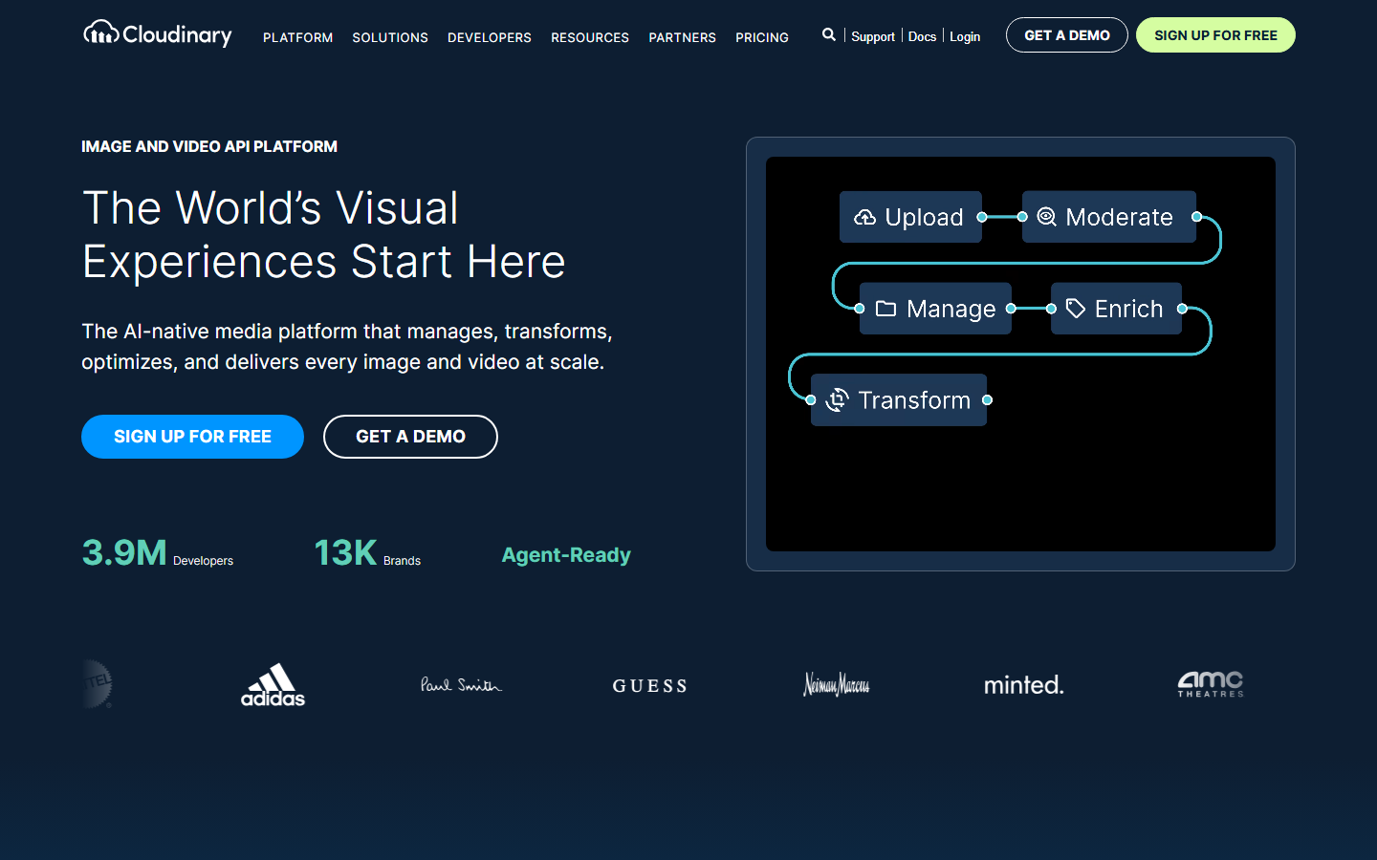Go to the Pricing page
This screenshot has height=860, width=1377.
click(x=762, y=37)
